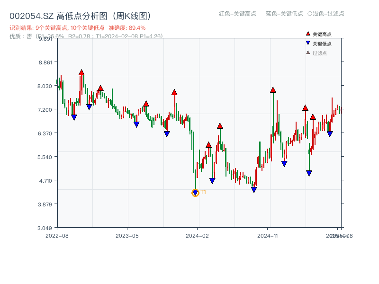Screen dimensions: 379x284
Task: Click the last blue low triangle near 6.35 in mid-2025
Action: [x=330, y=134]
